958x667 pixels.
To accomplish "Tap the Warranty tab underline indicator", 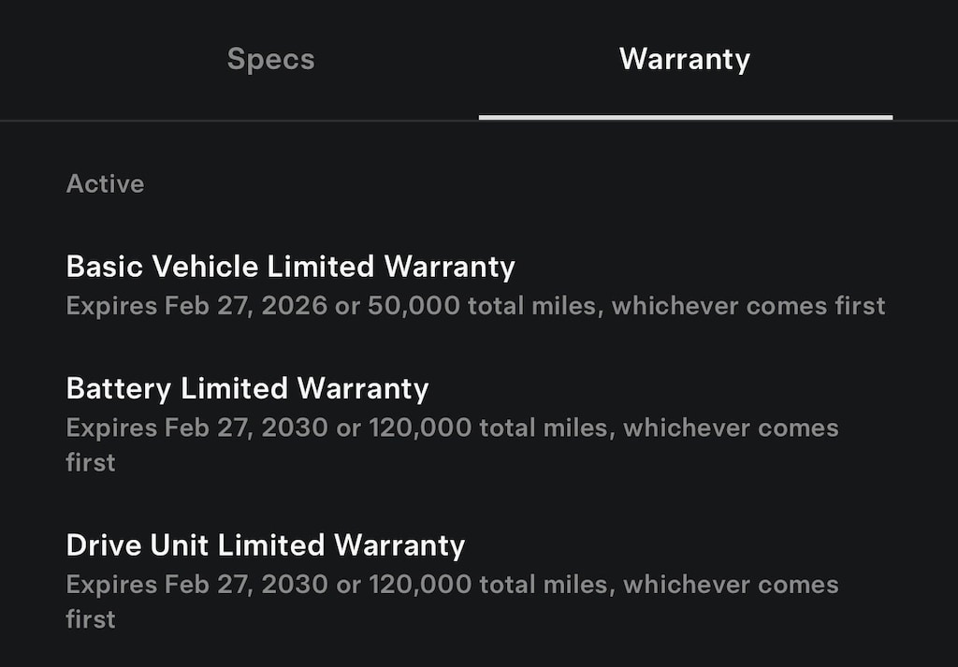I will 684,116.
